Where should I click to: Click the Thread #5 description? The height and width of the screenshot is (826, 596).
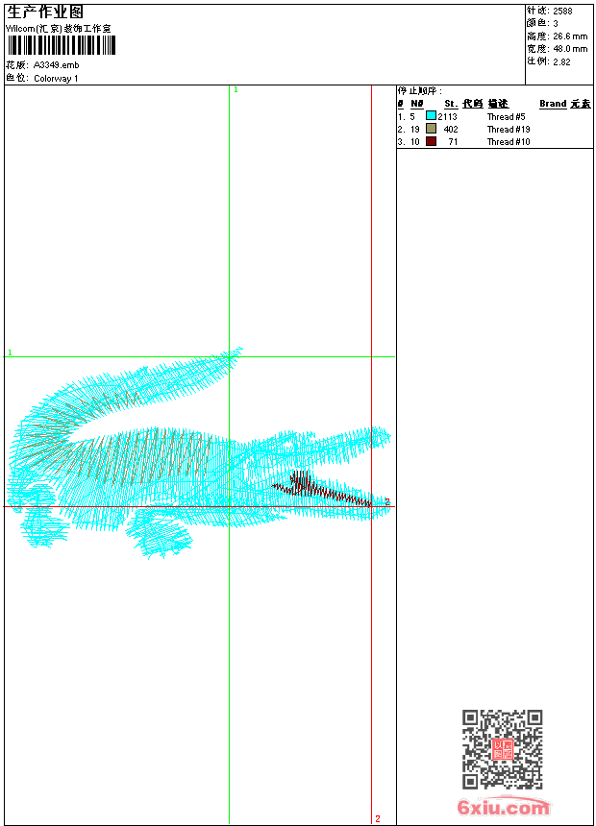click(507, 117)
